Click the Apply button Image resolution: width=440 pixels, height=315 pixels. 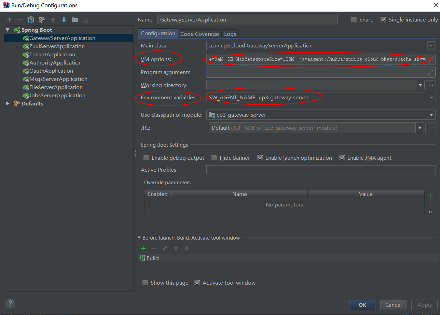point(425,305)
